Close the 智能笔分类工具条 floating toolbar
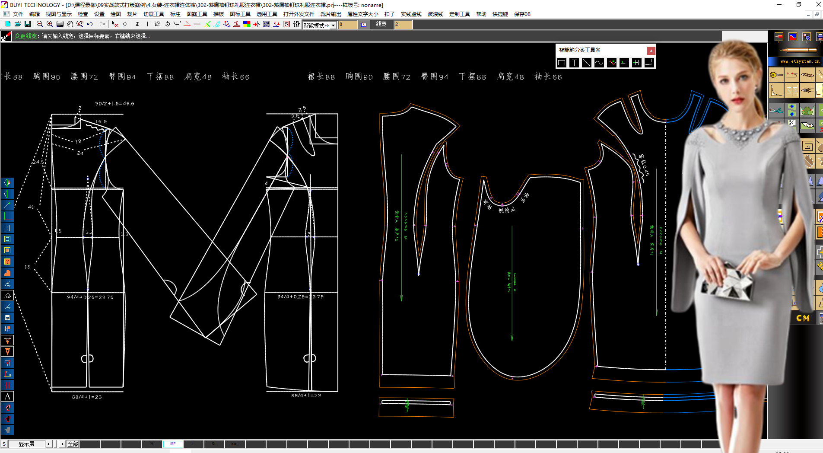823x453 pixels. click(651, 51)
